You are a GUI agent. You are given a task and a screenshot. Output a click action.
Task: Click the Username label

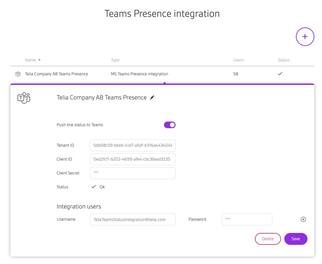click(x=66, y=219)
